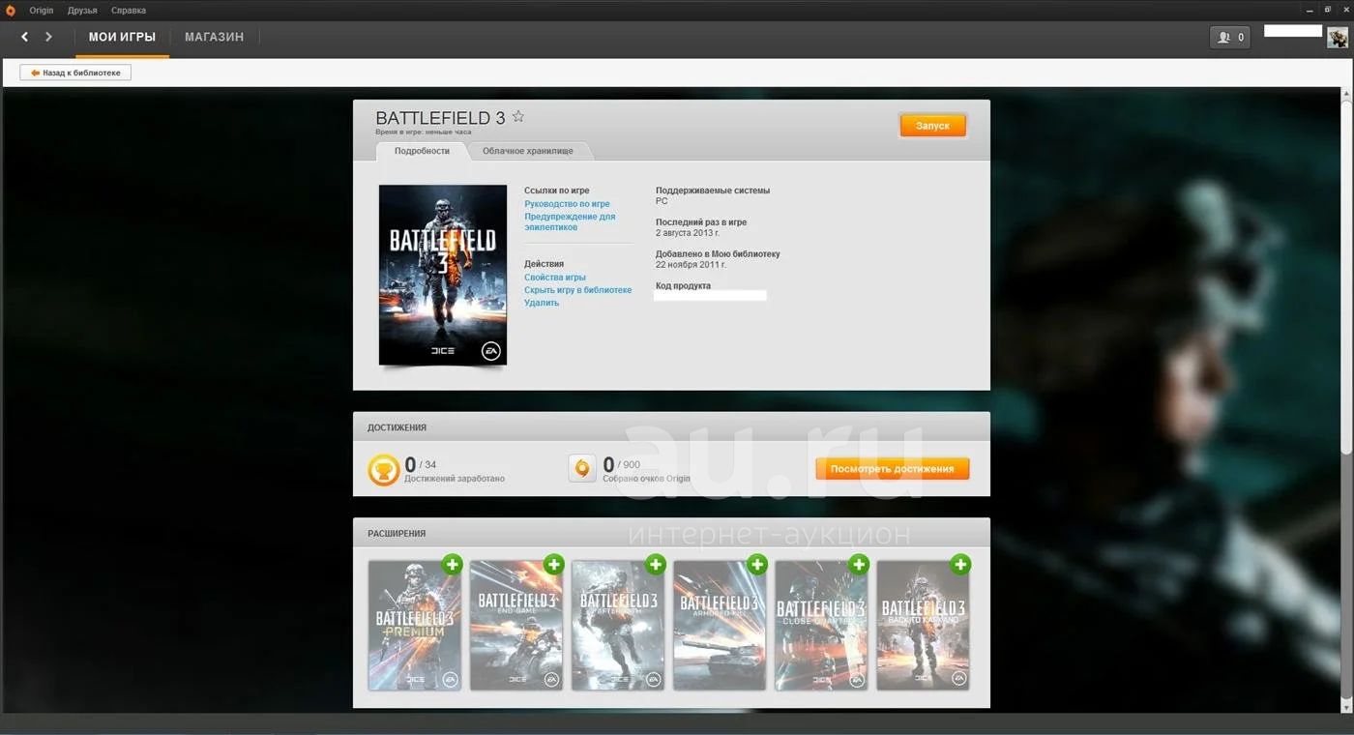The height and width of the screenshot is (735, 1354).
Task: Open Armored Kill expansion thumbnail
Action: click(x=720, y=626)
